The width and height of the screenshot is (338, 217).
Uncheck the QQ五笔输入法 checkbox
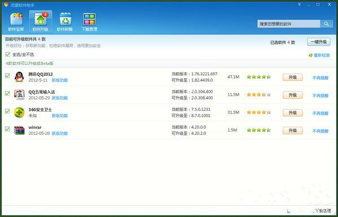tap(7, 93)
